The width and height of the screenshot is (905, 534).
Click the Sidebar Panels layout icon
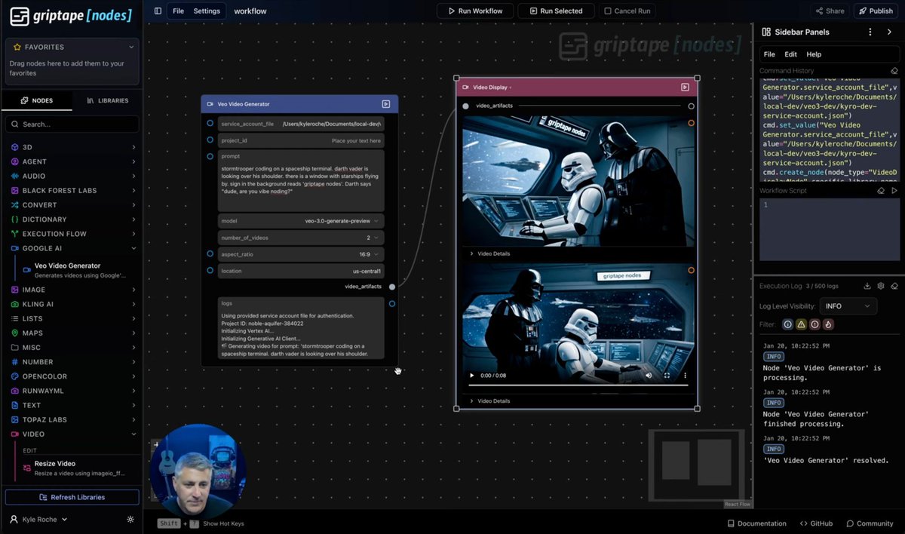coord(766,32)
